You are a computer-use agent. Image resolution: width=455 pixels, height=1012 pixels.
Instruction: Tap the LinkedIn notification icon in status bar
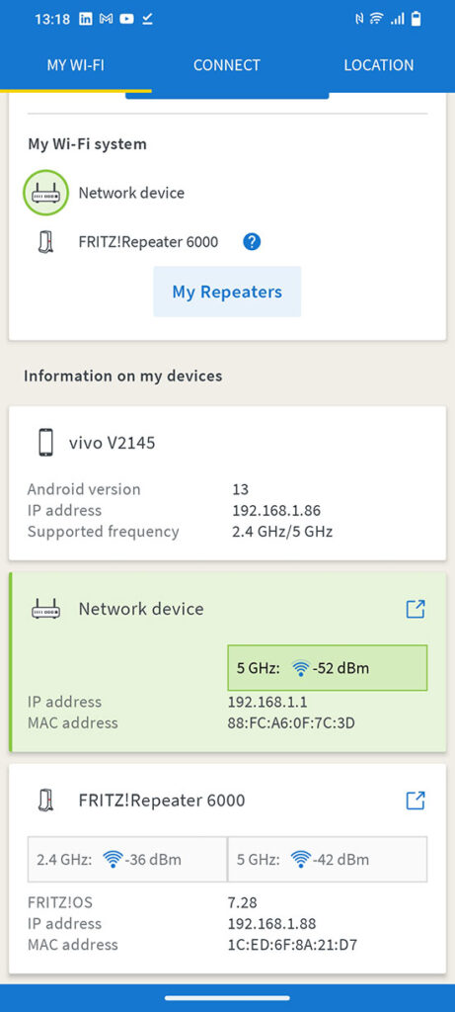click(85, 19)
